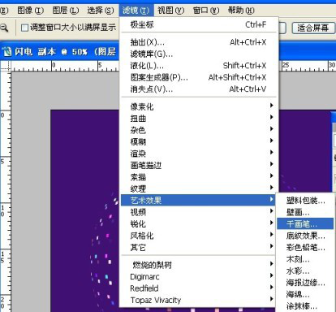336x312 pixels.
Task: Click the ruler origin corner box
Action: tap(6, 66)
